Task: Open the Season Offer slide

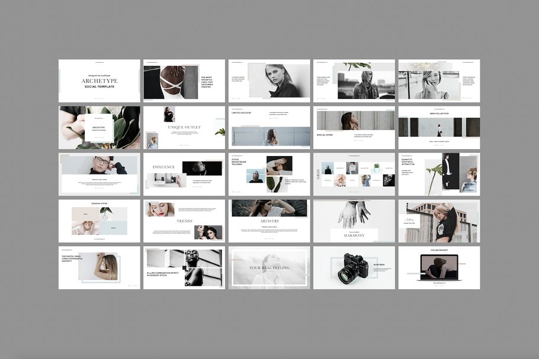Action: (99, 221)
